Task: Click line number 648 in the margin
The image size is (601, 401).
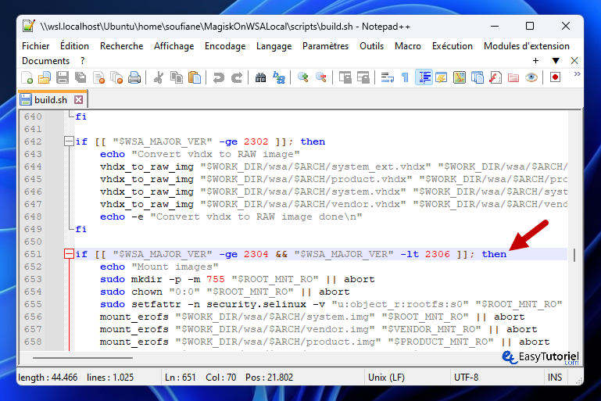Action: (x=33, y=217)
